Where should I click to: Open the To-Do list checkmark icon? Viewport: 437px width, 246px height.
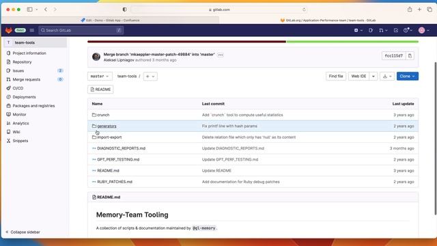click(396, 30)
